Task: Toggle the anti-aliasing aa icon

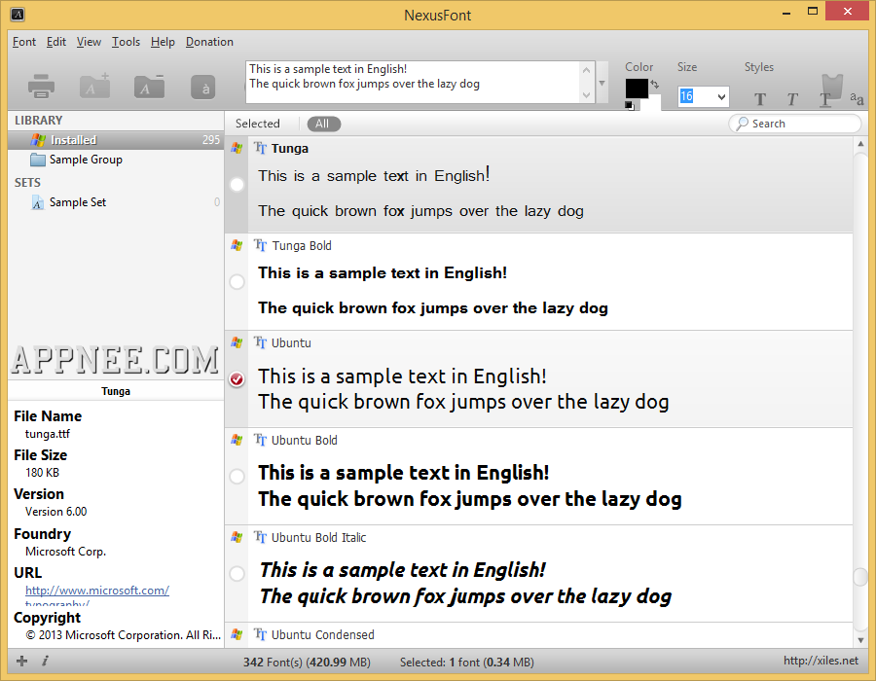Action: pyautogui.click(x=857, y=98)
